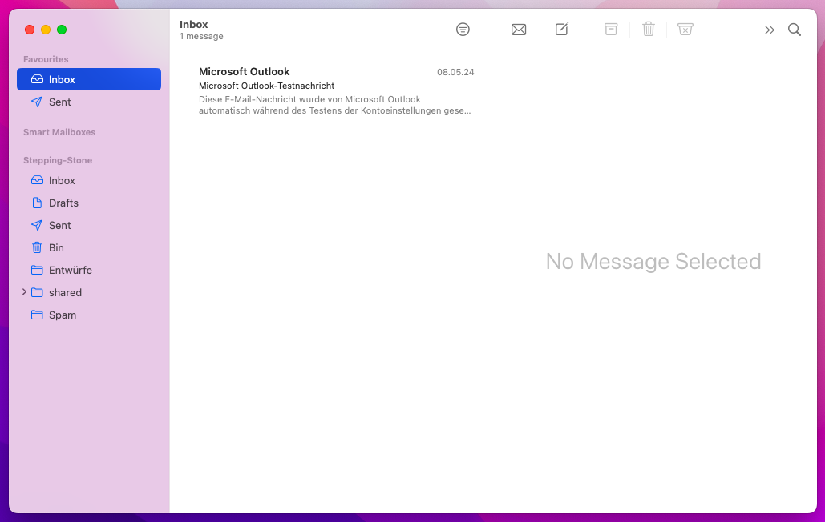Image resolution: width=825 pixels, height=522 pixels.
Task: Click the Move to Junk icon
Action: coord(685,30)
